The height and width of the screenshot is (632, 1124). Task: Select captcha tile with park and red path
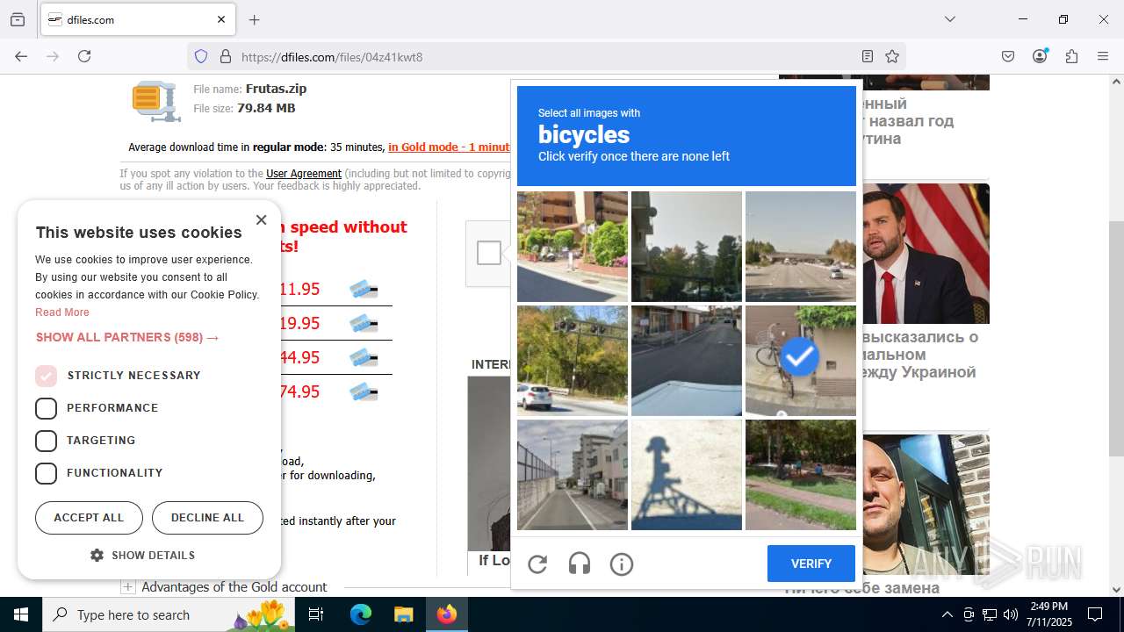(x=801, y=475)
